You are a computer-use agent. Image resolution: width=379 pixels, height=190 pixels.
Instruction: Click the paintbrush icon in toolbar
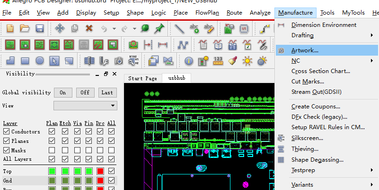[232, 61]
